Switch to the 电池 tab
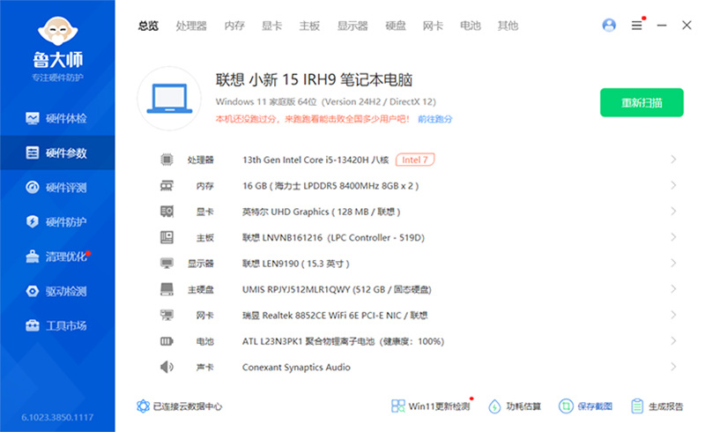 pyautogui.click(x=471, y=26)
